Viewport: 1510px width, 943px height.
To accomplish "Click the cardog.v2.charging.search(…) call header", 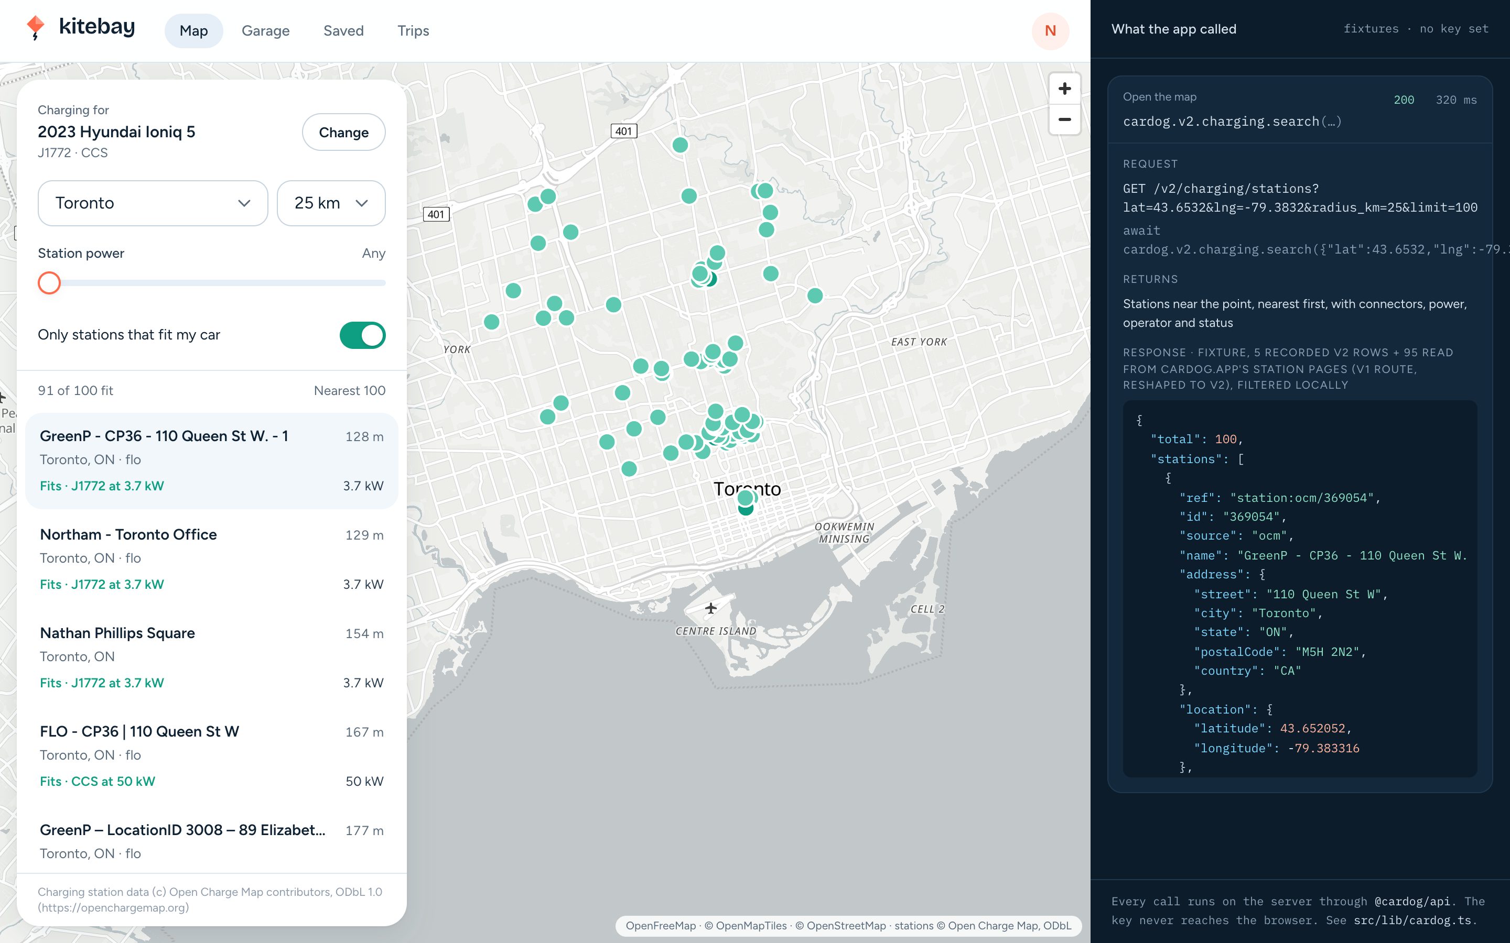I will (x=1232, y=121).
